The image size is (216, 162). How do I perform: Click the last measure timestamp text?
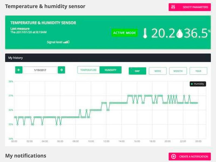[29, 32]
